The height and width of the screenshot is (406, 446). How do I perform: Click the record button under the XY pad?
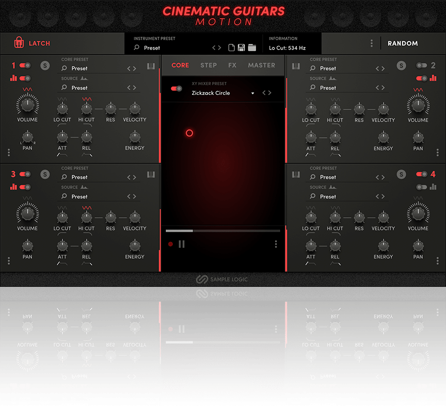170,244
